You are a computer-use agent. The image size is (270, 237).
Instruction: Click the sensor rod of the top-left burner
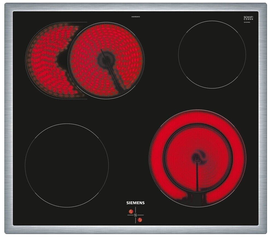click(114, 77)
